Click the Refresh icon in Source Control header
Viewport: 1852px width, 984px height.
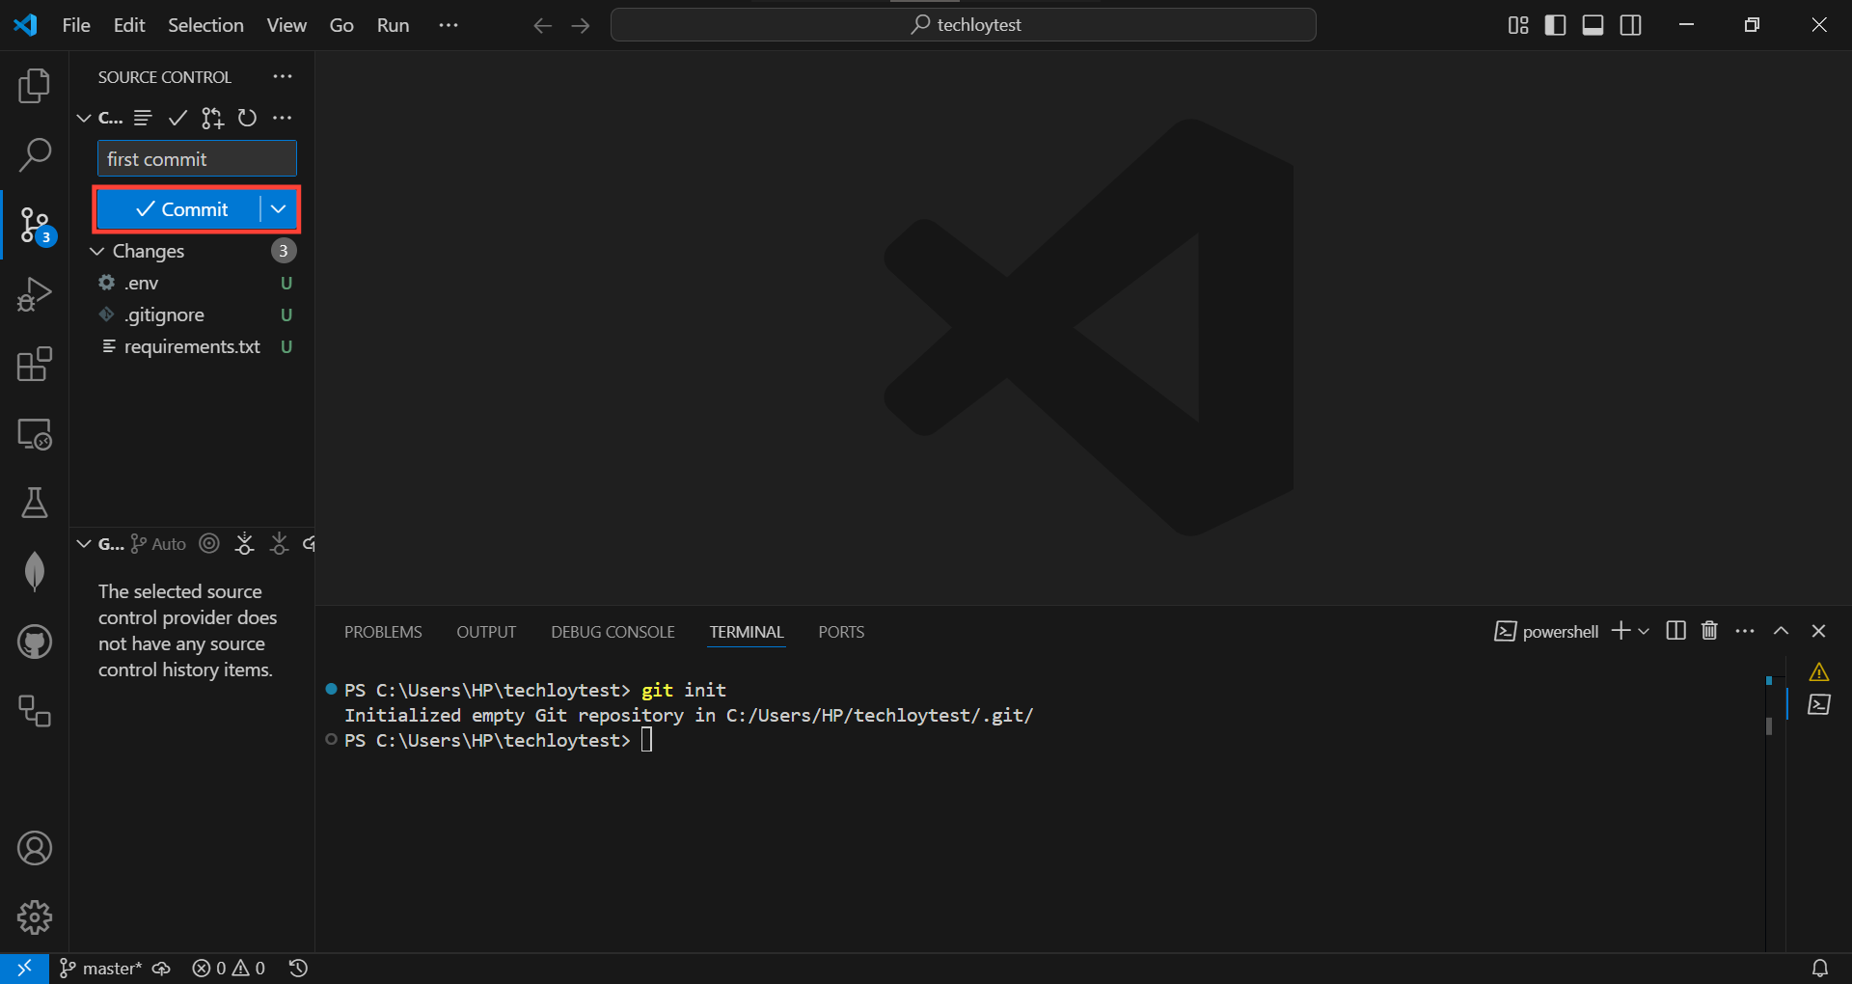click(247, 118)
